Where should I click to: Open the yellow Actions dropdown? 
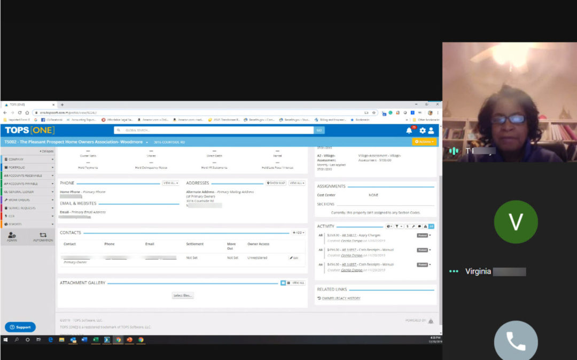point(424,142)
